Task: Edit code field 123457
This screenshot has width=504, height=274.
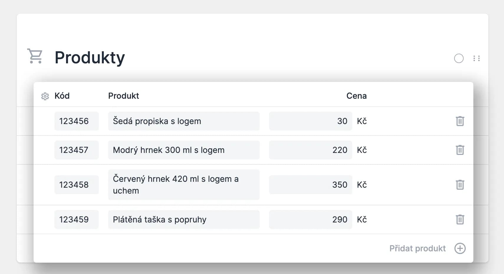Action: (x=76, y=150)
